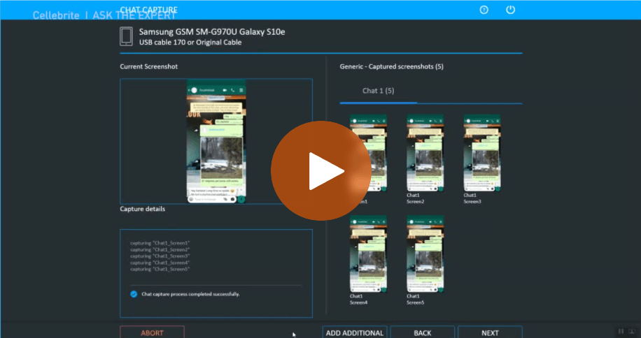The width and height of the screenshot is (641, 338).
Task: Open the Chat1 Screen5 thumbnail
Action: 425,254
